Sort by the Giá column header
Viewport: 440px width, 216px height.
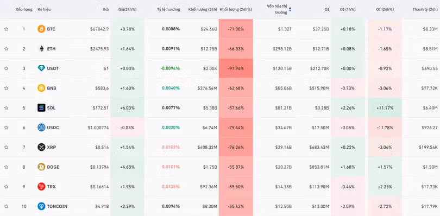(106, 9)
